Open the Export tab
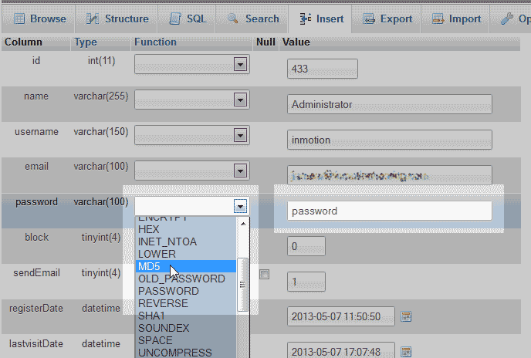 coord(387,19)
